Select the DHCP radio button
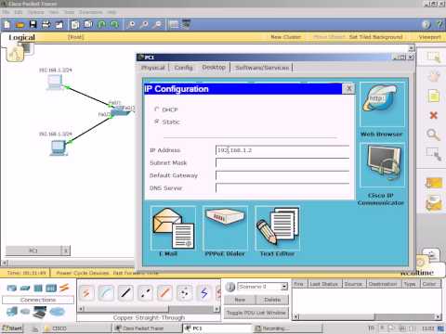This screenshot has width=446, height=334. 157,109
